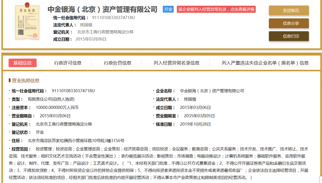The height and width of the screenshot is (183, 322).
Task: Switch to the 行政许可信息 tab
Action: point(68,63)
